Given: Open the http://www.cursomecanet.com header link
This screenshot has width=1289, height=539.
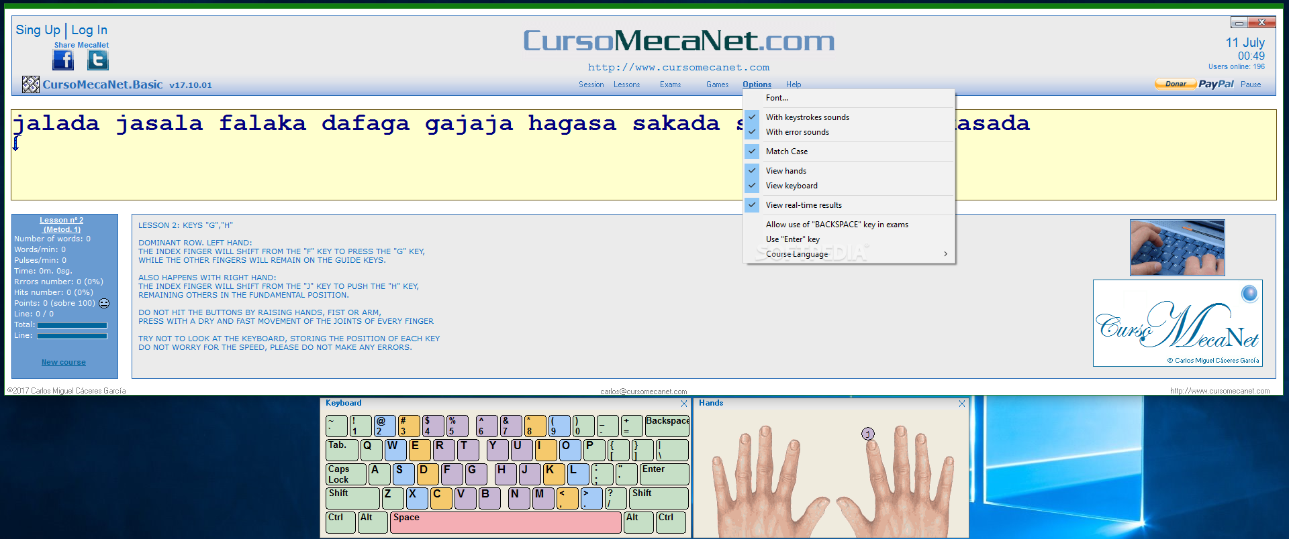Looking at the screenshot, I should pyautogui.click(x=679, y=68).
